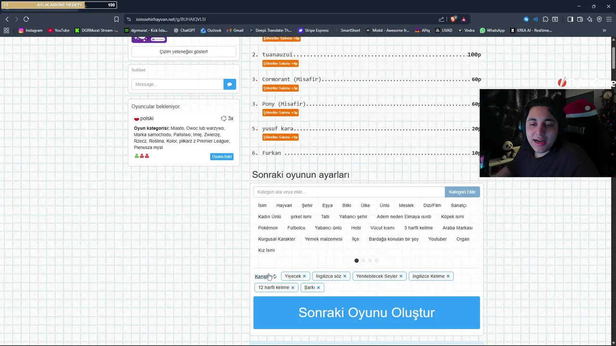Remove the İngilizce Kelime category tag

tap(448, 276)
